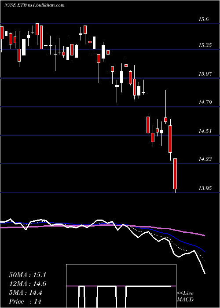
Task: Click the 15.35 price axis label
Action: pos(205,45)
